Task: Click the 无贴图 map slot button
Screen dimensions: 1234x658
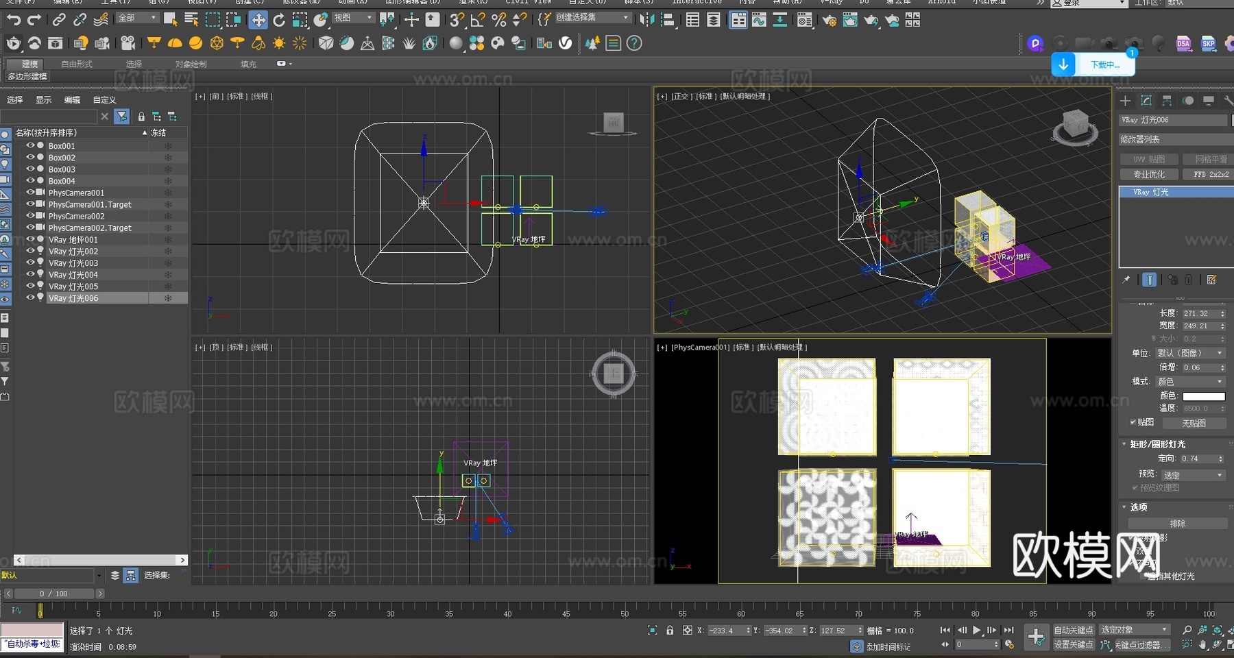Action: point(1194,424)
